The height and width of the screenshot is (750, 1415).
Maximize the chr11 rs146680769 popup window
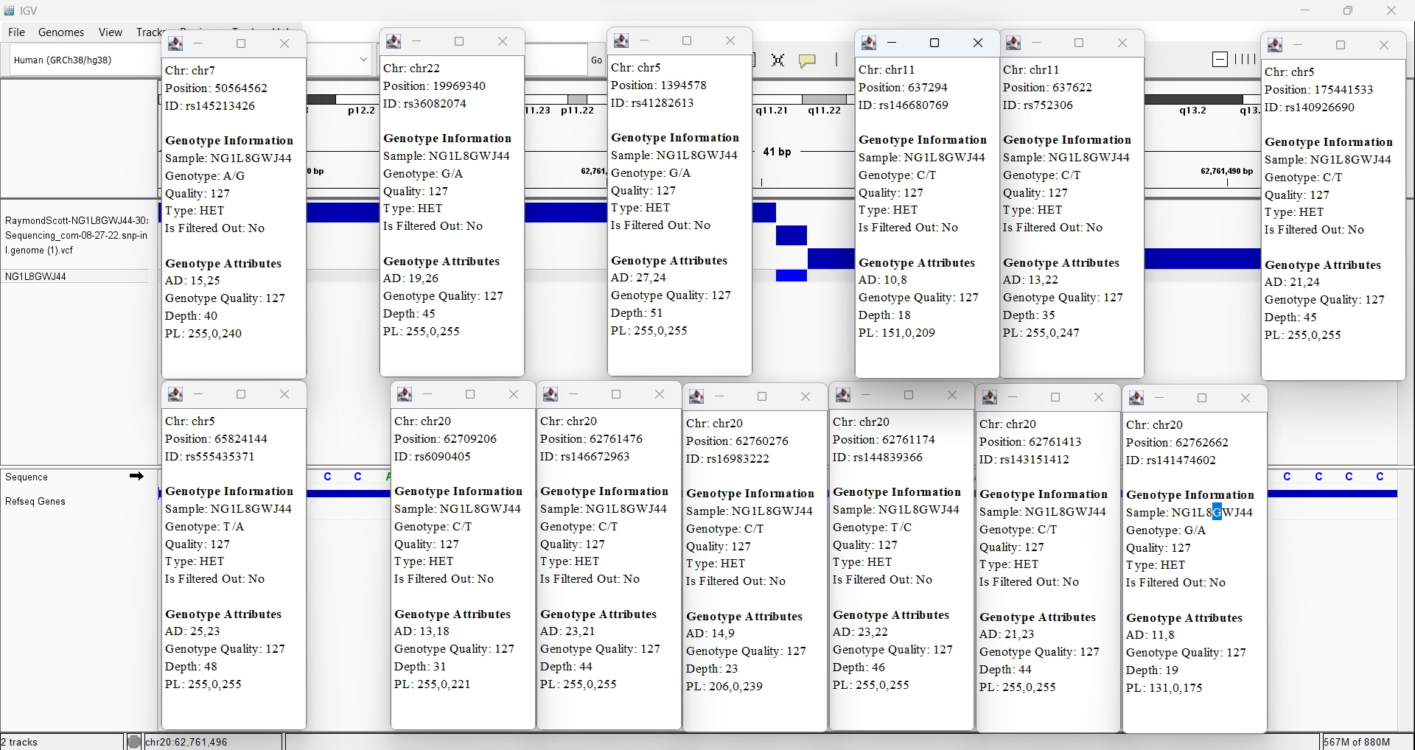tap(934, 43)
